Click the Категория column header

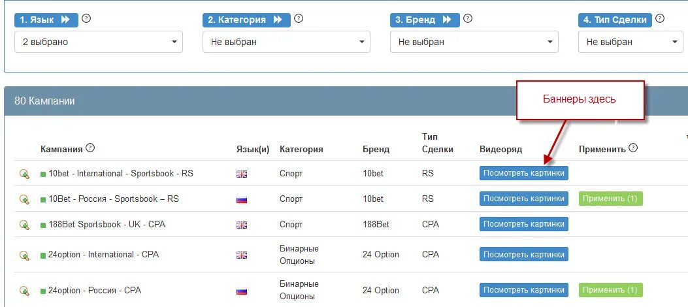coord(301,149)
